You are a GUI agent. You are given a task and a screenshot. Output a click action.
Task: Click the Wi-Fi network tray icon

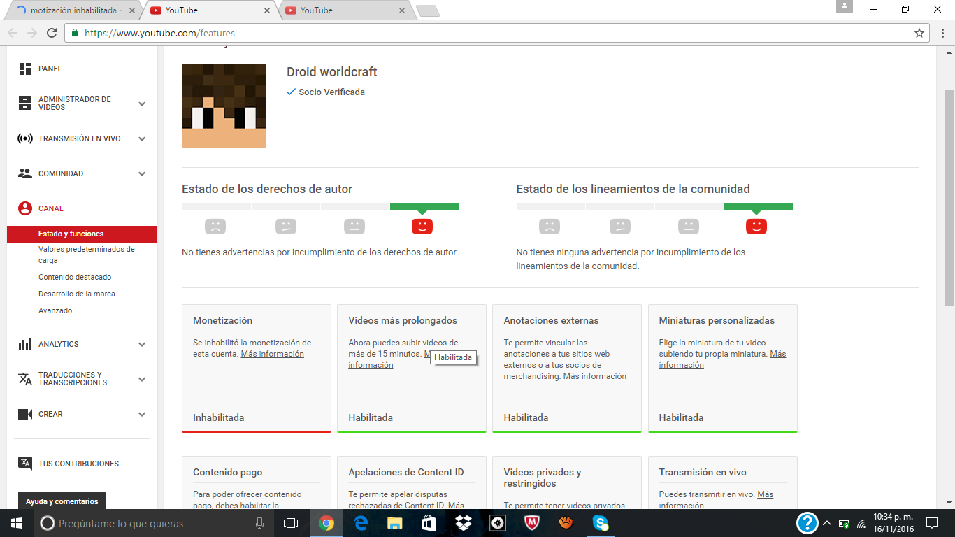(861, 523)
